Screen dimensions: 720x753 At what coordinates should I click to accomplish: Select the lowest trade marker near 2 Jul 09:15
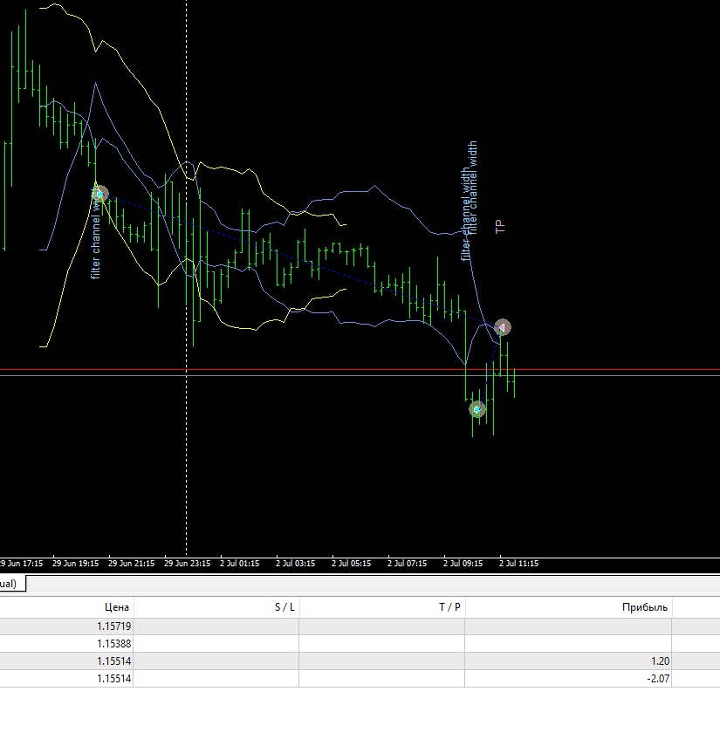coord(477,409)
